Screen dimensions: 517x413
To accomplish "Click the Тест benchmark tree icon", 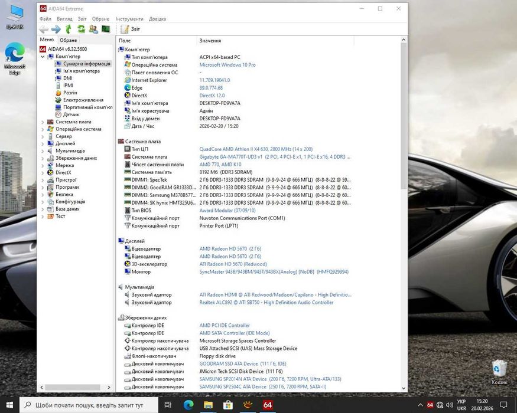I will [x=50, y=216].
